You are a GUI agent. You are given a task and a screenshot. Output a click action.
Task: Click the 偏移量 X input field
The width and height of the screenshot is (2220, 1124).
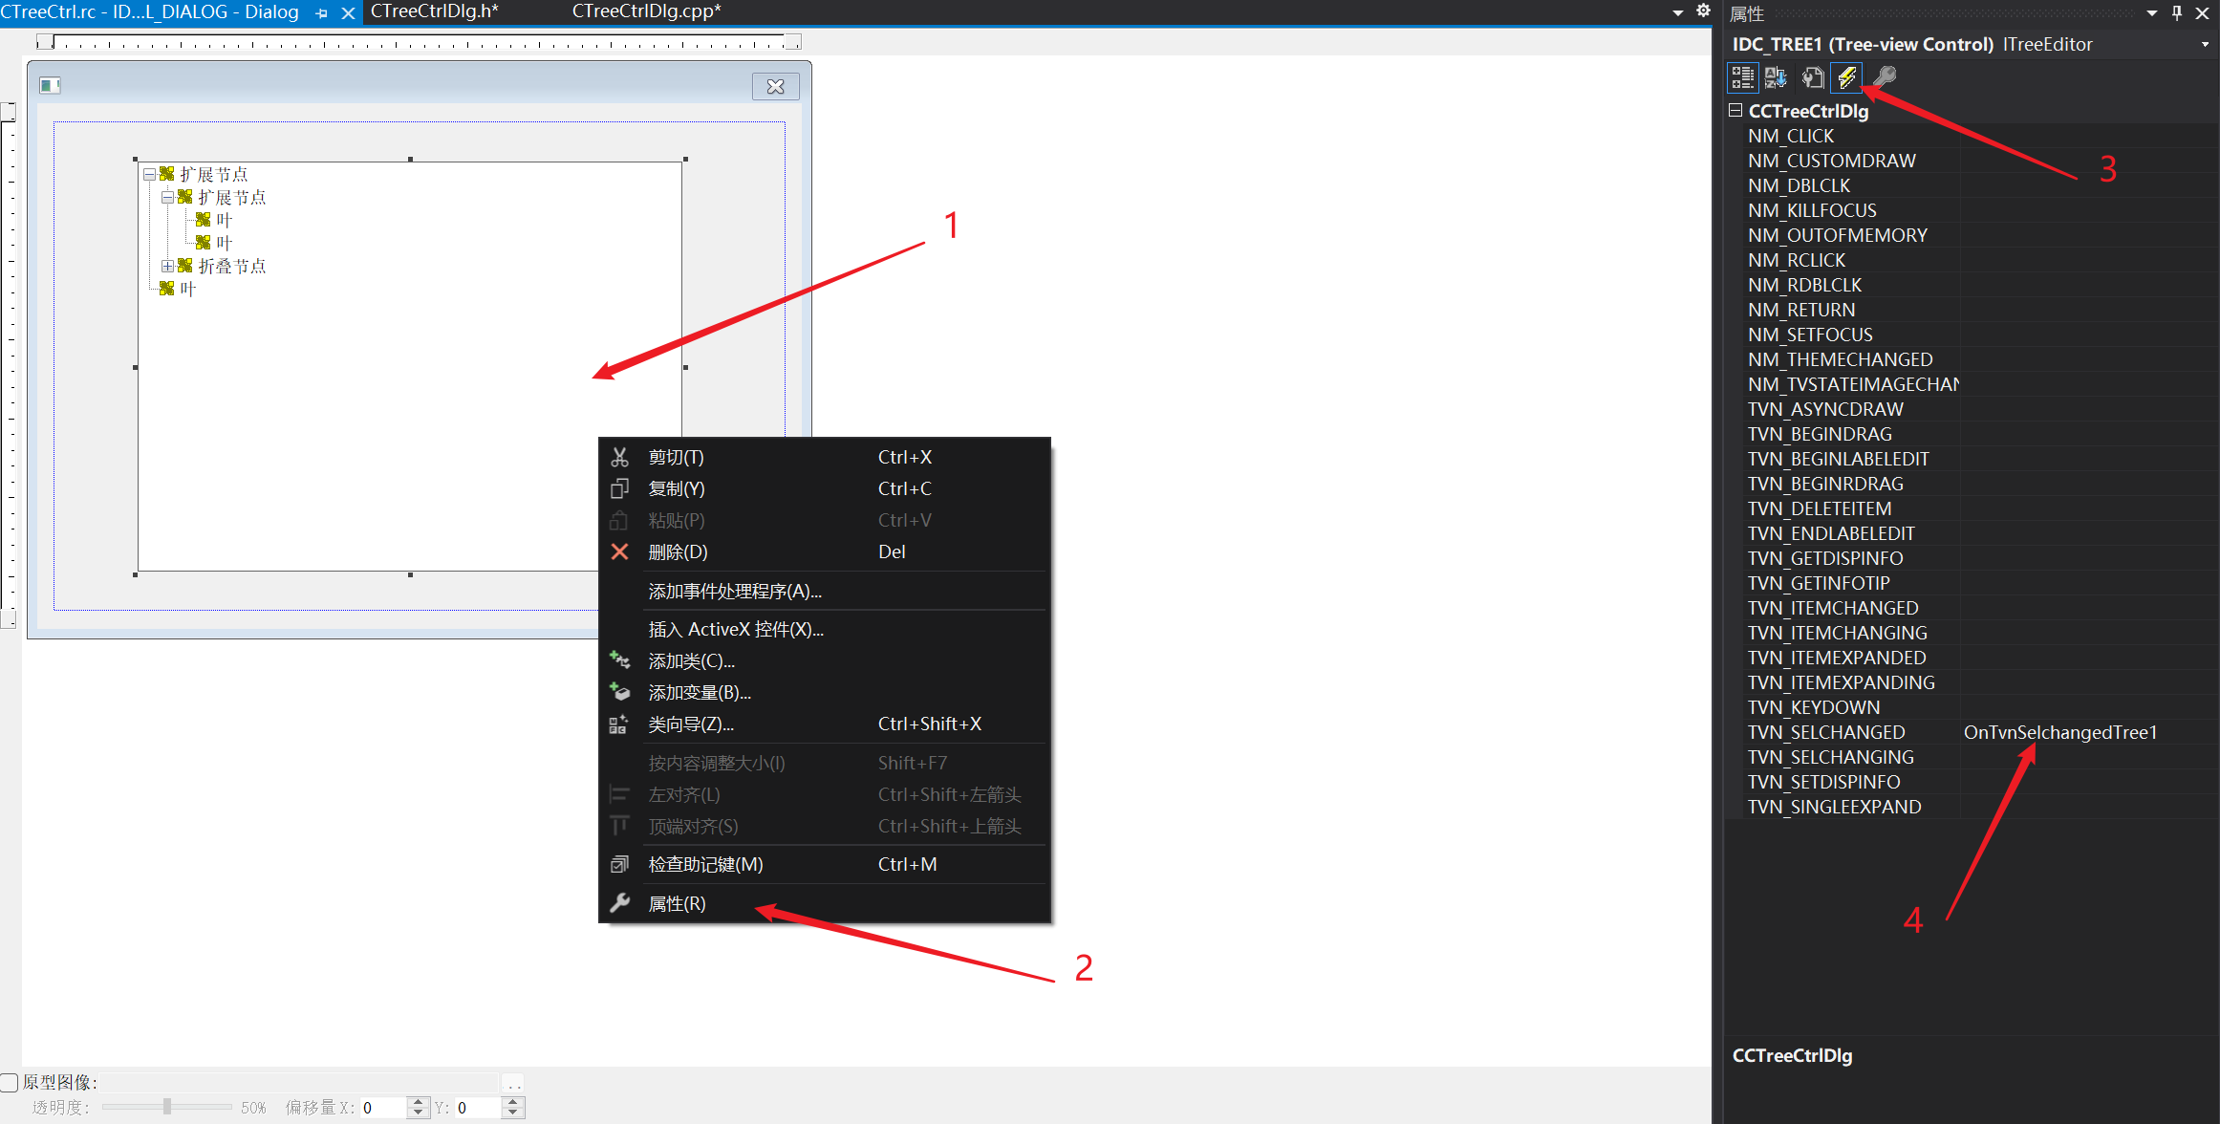(382, 1108)
